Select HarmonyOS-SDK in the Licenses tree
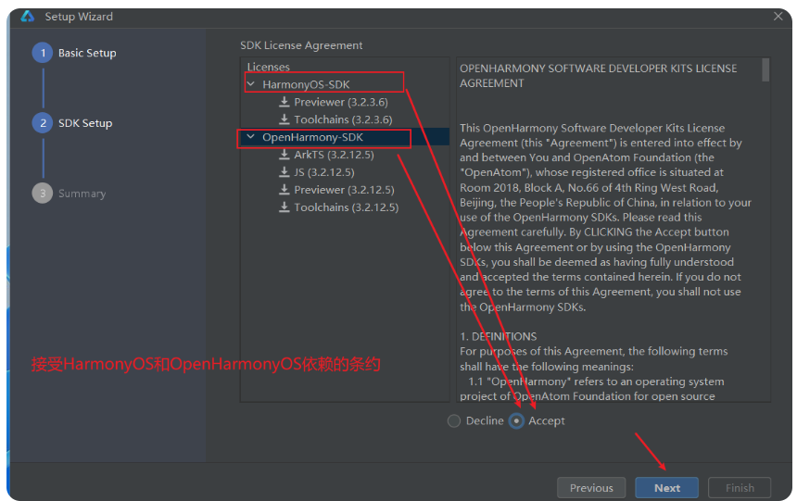Image resolution: width=797 pixels, height=501 pixels. pos(306,84)
